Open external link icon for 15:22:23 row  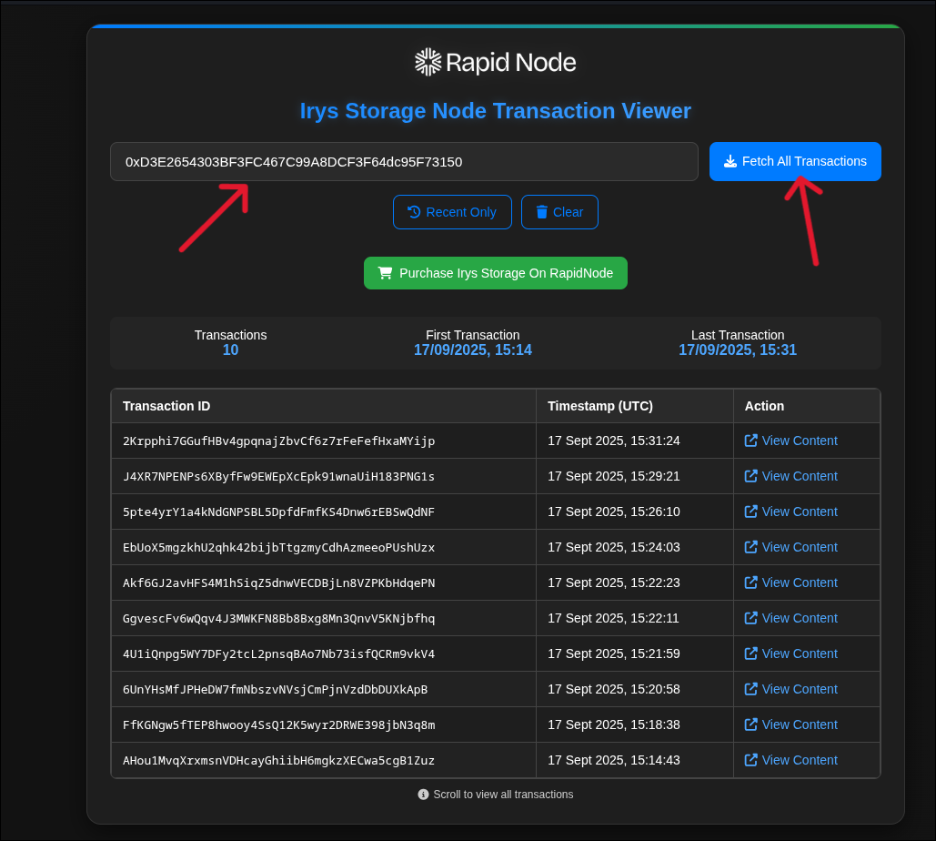[x=751, y=583]
